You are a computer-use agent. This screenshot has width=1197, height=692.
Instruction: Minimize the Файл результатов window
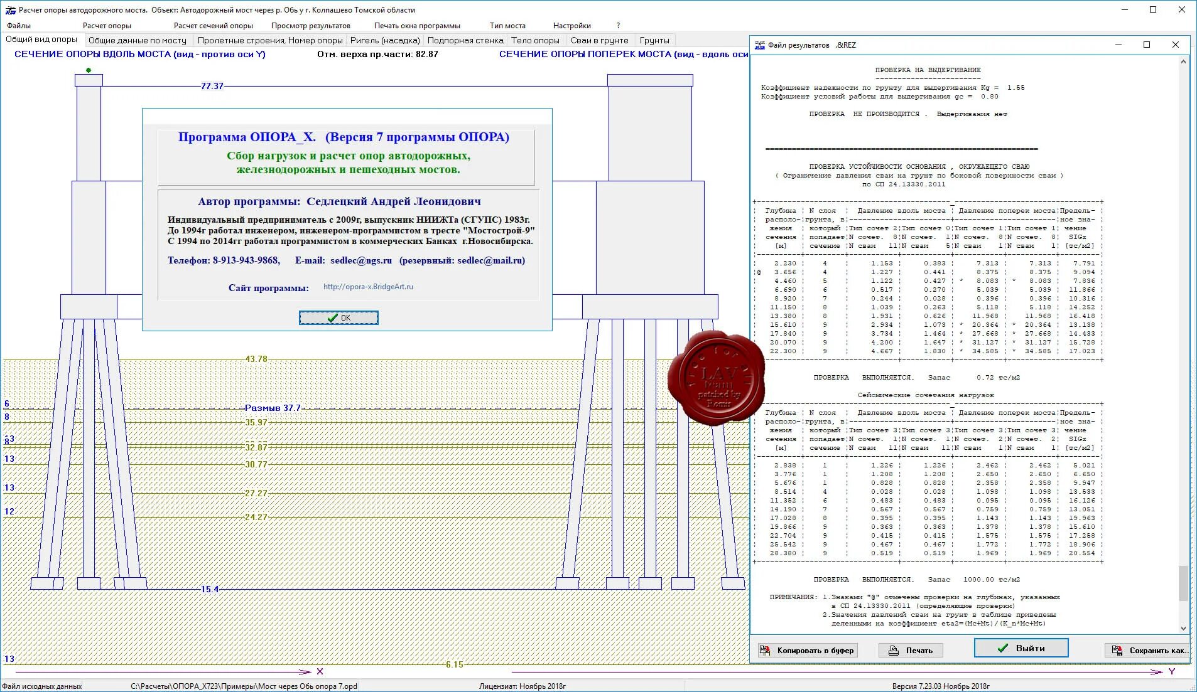[x=1118, y=45]
